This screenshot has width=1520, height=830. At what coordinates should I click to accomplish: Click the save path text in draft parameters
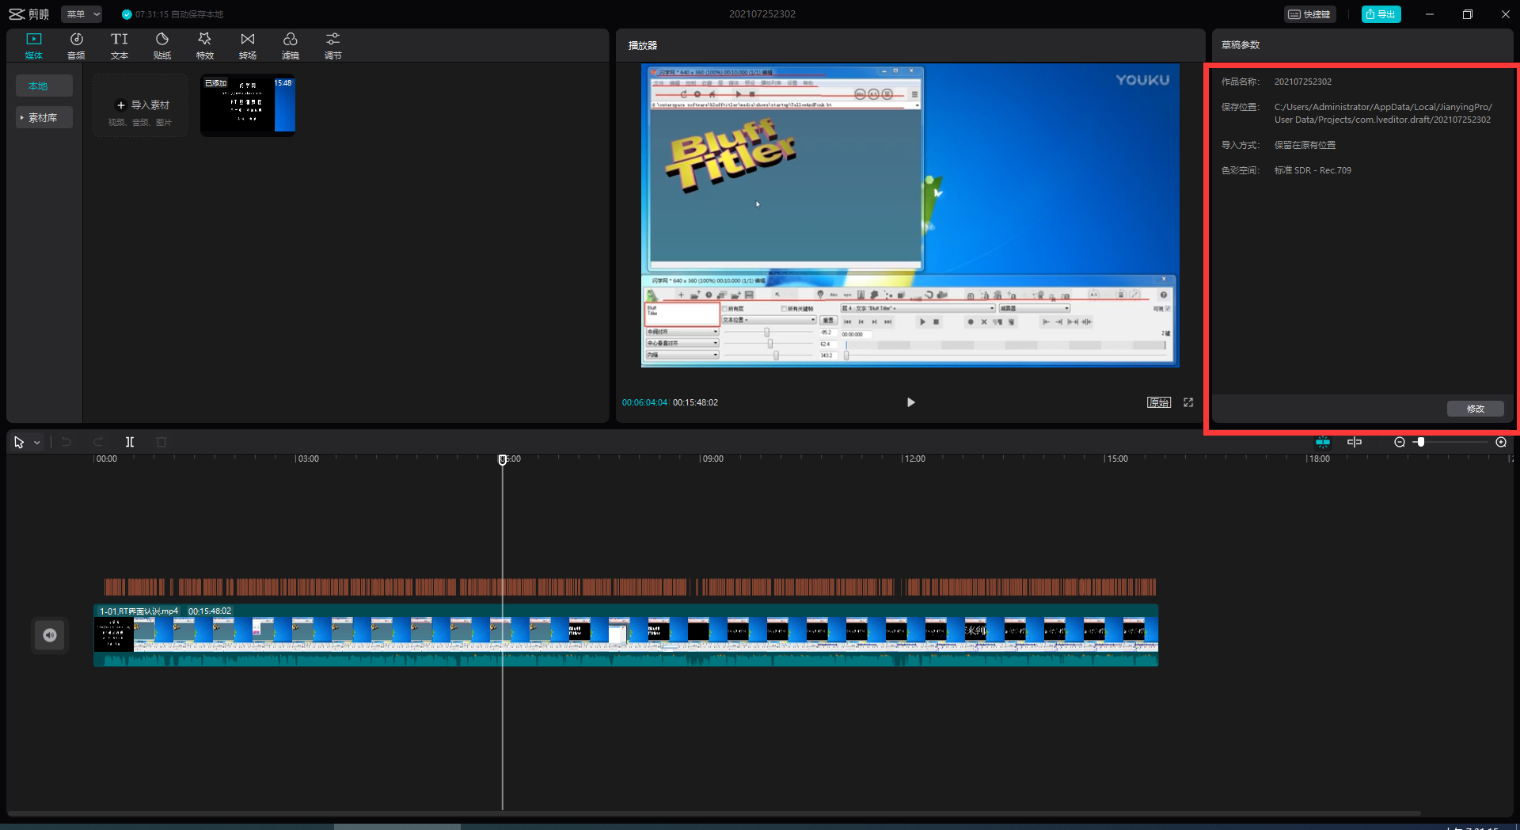(1383, 113)
